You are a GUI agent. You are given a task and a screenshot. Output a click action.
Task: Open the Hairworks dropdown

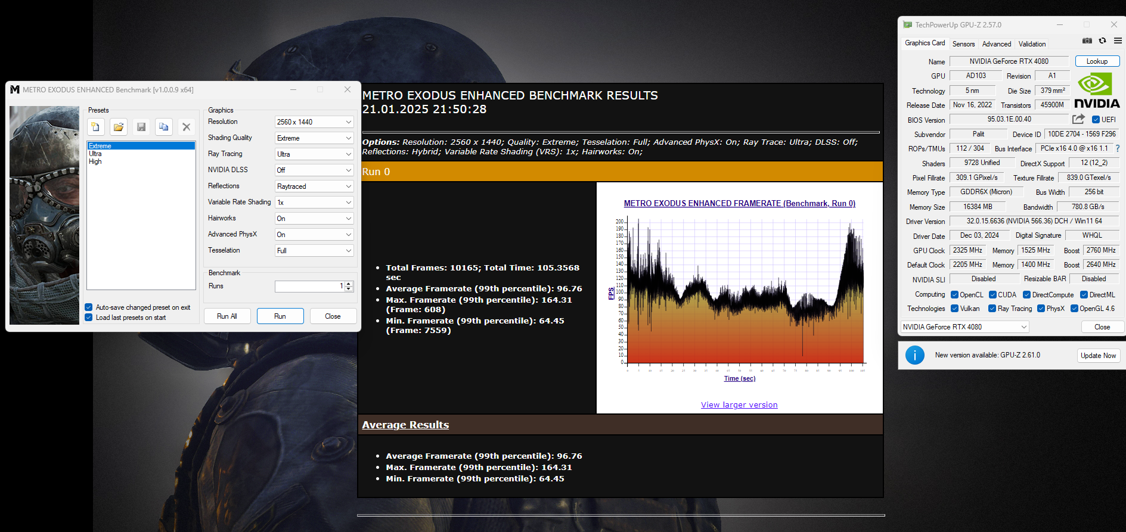314,219
